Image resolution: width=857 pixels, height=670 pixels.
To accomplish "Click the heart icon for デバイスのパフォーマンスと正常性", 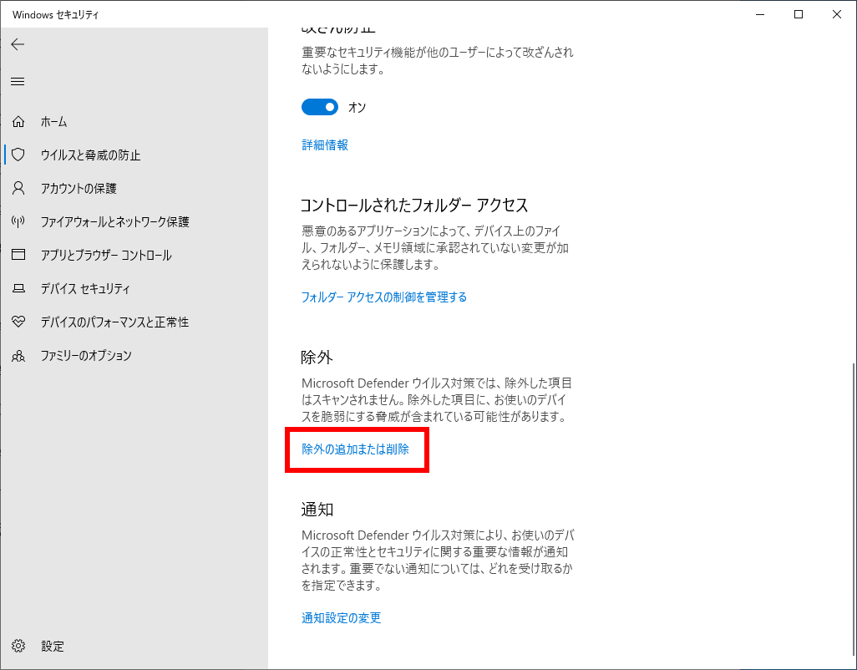I will click(x=18, y=322).
